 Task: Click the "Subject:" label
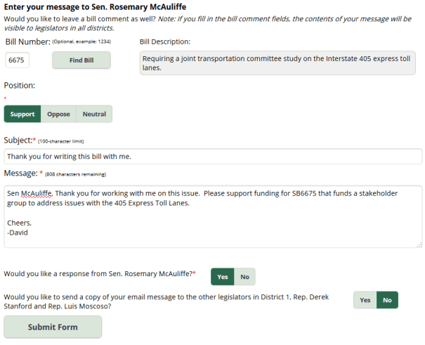tap(18, 141)
